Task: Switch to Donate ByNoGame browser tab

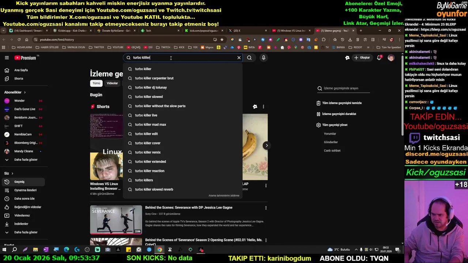Action: (116, 31)
